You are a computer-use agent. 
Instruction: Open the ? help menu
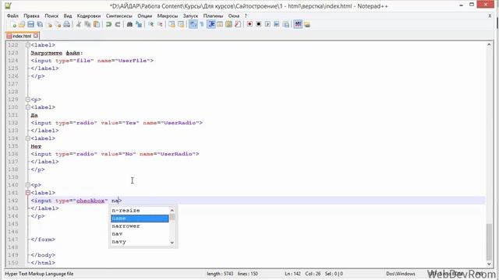click(246, 16)
